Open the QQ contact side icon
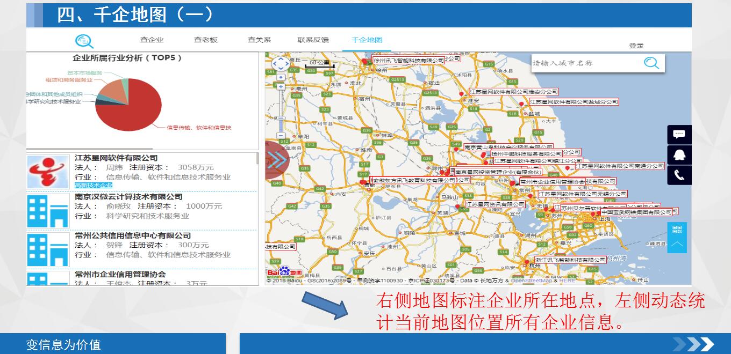The height and width of the screenshot is (354, 731). [x=679, y=155]
